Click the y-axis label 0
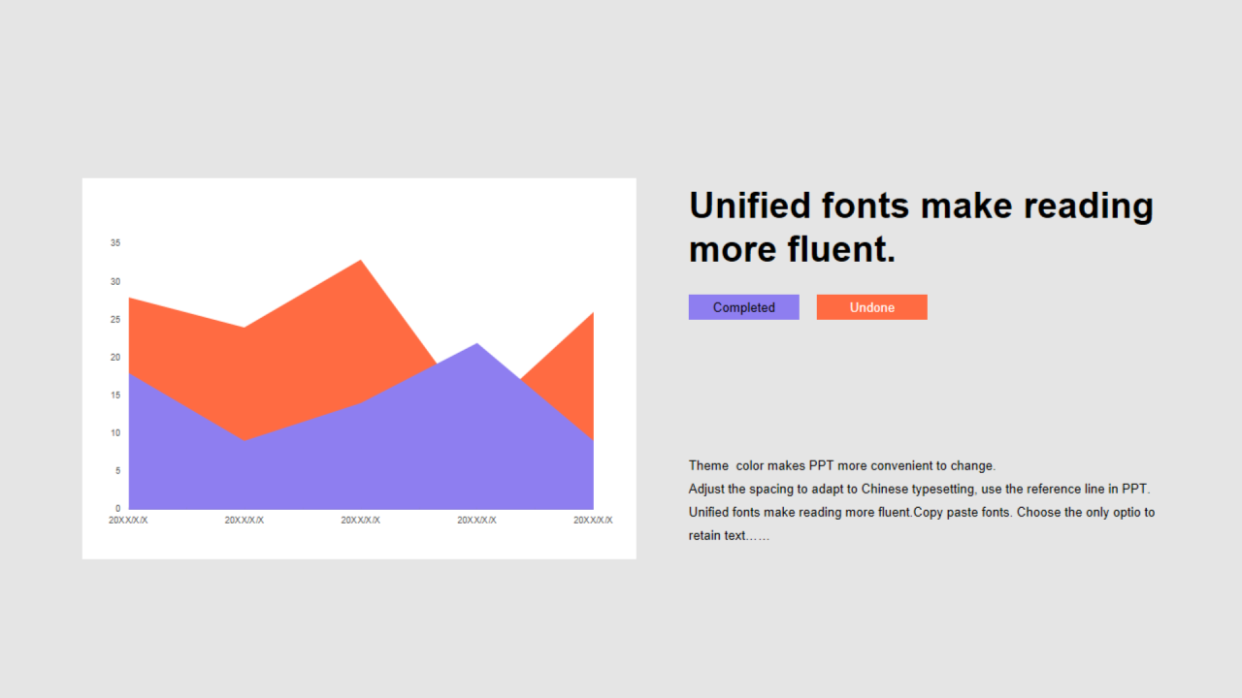Viewport: 1242px width, 698px height. pos(118,508)
